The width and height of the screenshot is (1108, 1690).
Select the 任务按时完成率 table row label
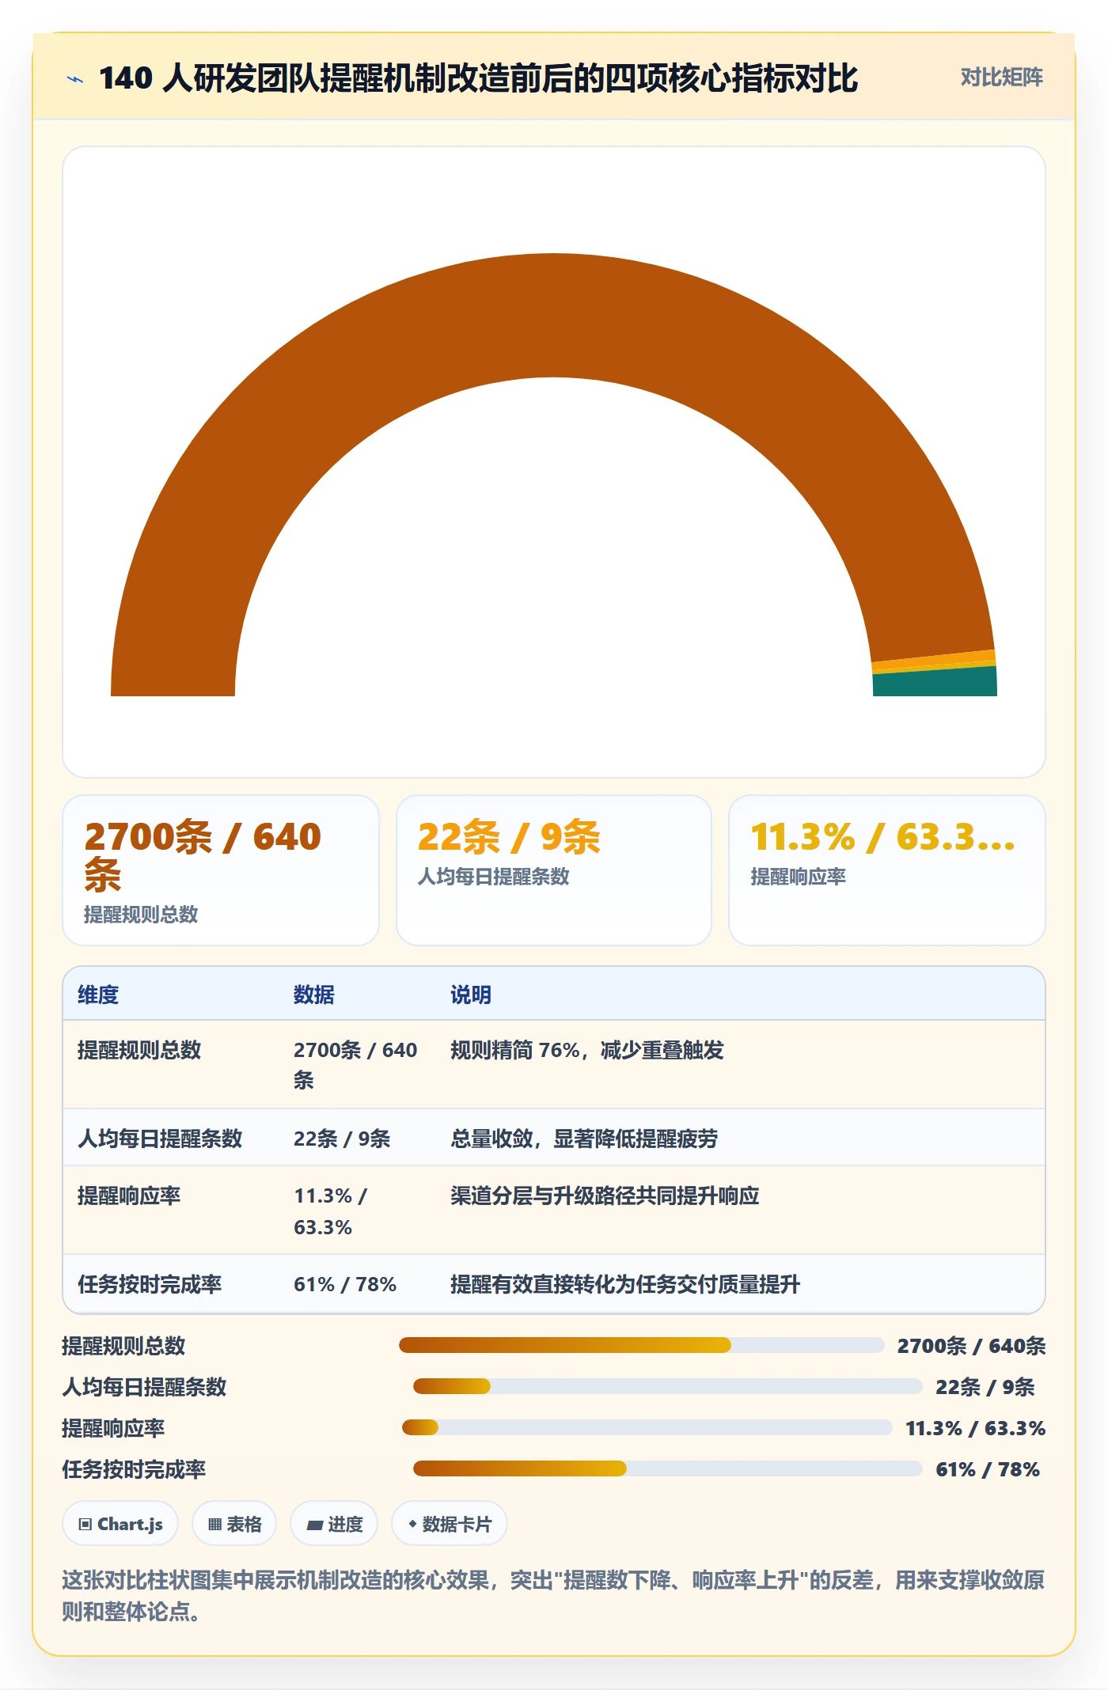tap(150, 1284)
